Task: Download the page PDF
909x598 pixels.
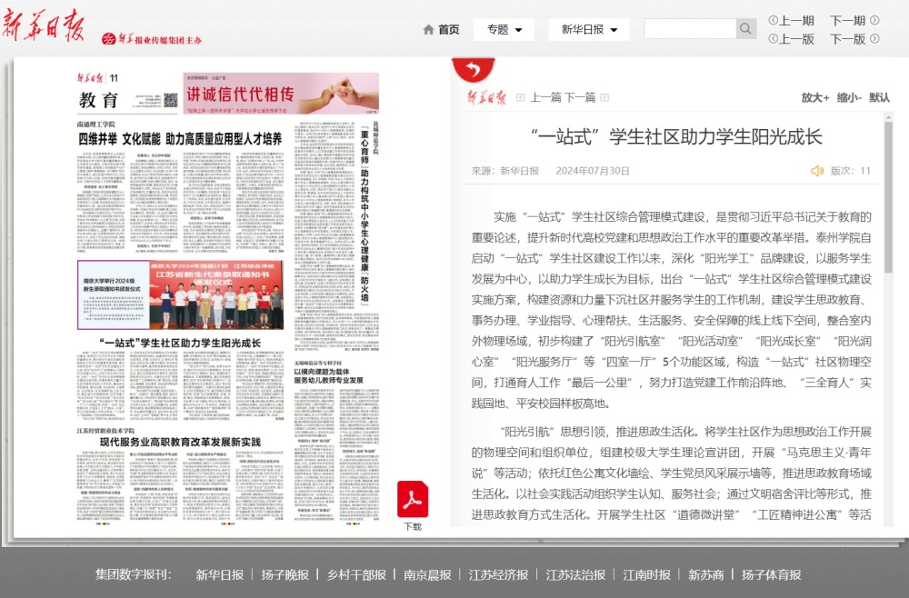Action: 413,501
